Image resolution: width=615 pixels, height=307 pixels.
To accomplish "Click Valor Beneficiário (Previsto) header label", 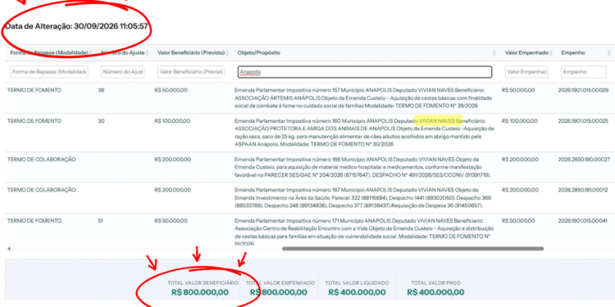I will click(191, 53).
